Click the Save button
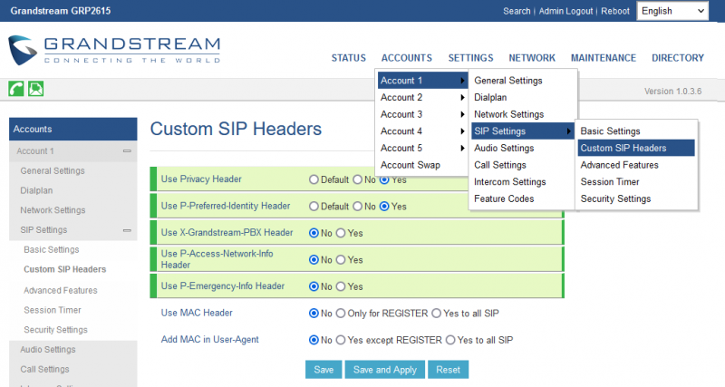This screenshot has width=725, height=387. tap(324, 370)
